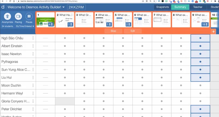
Task: Click student name Moon Duchin
Action: (11, 85)
